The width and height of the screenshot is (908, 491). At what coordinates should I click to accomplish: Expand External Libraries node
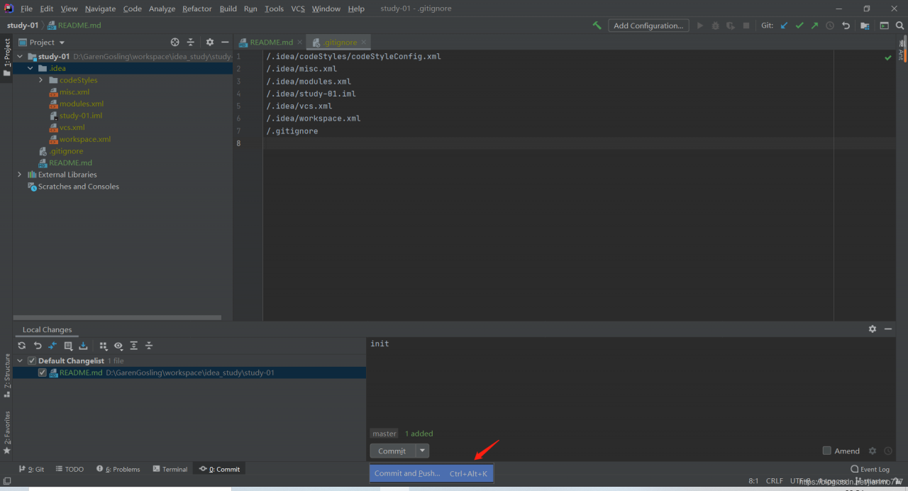coord(19,175)
